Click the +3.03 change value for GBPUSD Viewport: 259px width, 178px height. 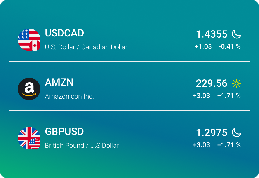click(201, 145)
